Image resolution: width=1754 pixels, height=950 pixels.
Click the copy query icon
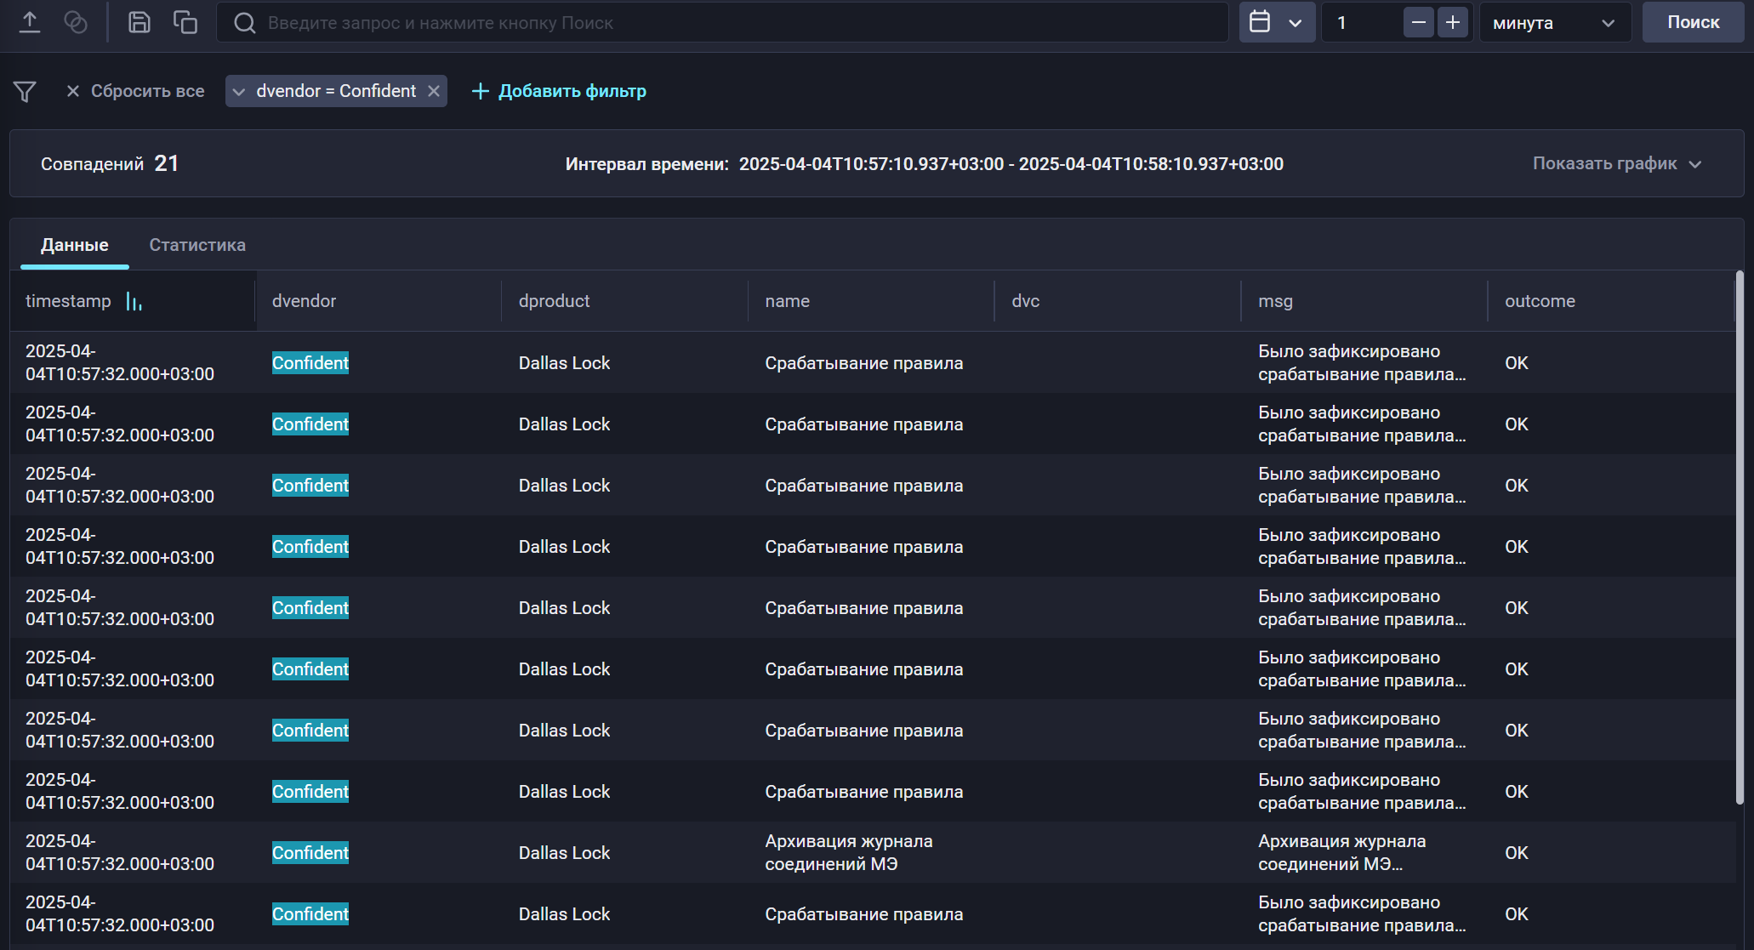[x=185, y=22]
